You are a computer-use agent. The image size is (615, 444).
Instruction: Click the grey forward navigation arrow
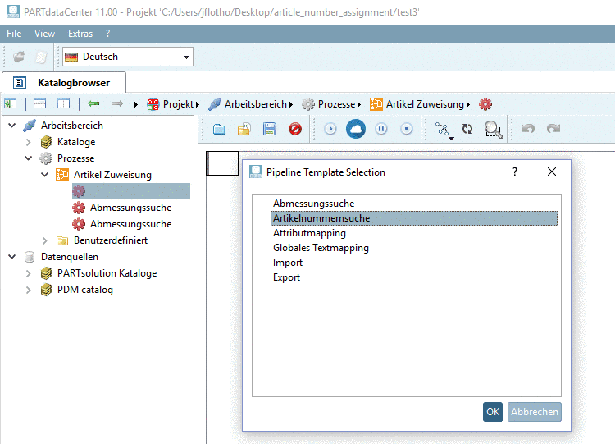click(117, 103)
